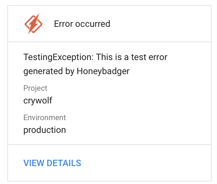Click the project name "crywolf"
Viewport: 217px width, 184px height.
pos(38,101)
